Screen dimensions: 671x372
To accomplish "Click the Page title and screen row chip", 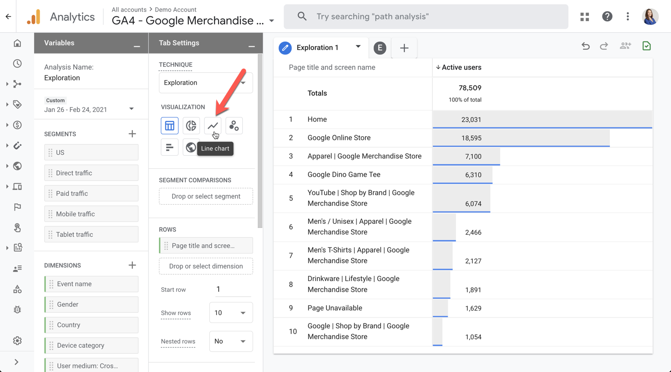I will [206, 246].
